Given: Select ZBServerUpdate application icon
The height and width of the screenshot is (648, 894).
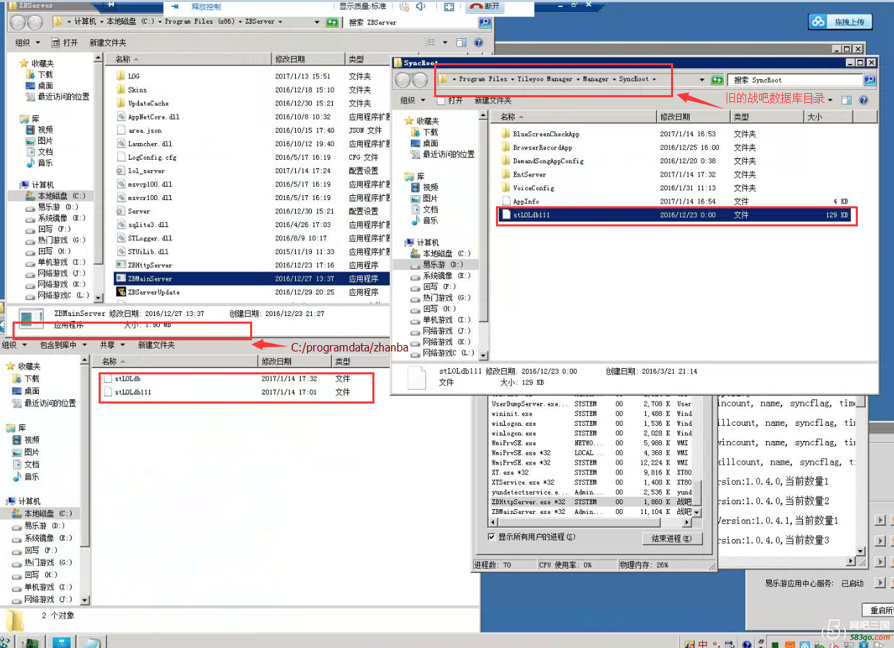Looking at the screenshot, I should tap(120, 292).
